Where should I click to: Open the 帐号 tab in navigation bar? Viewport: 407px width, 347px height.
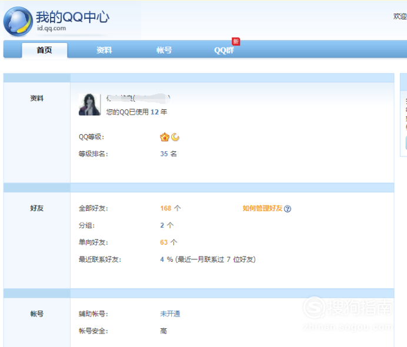tap(164, 50)
